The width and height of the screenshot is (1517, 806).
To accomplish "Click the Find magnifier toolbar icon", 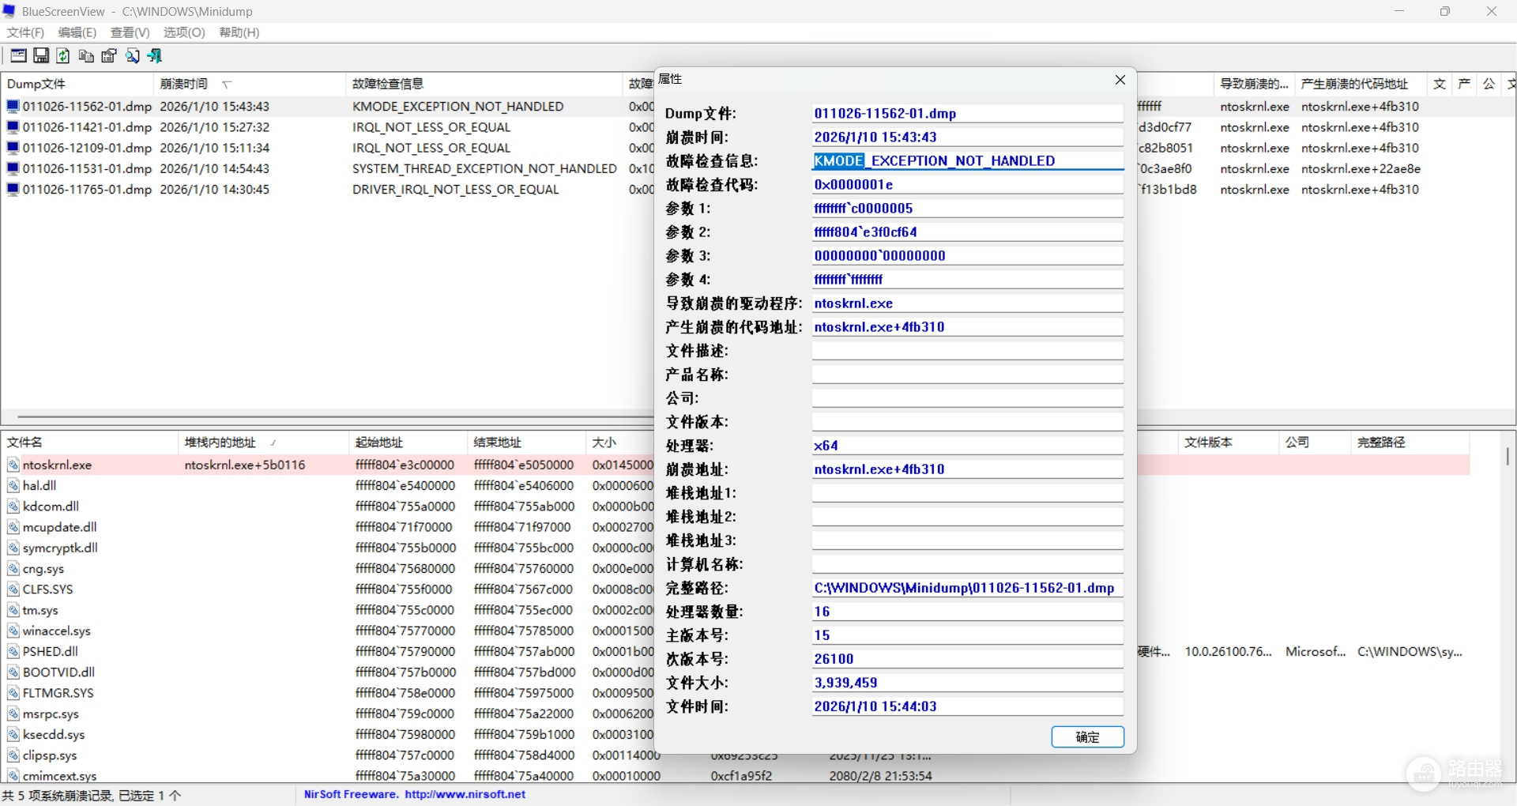I will tap(132, 55).
